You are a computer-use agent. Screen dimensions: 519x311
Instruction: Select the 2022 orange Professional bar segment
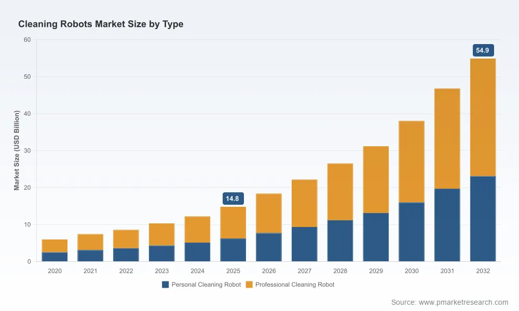click(126, 239)
